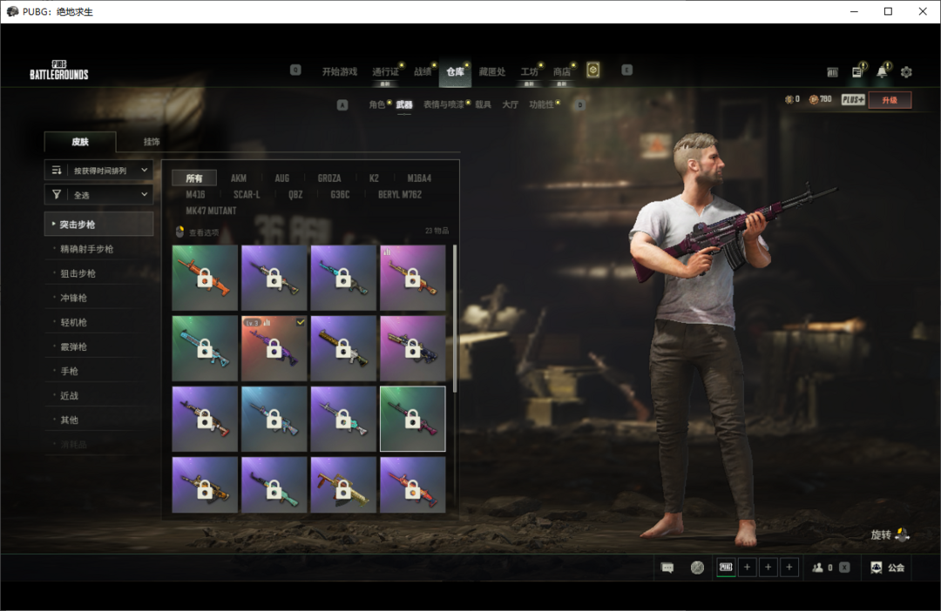Open the chat bubble icon
Screen dimensions: 941x611
click(667, 567)
